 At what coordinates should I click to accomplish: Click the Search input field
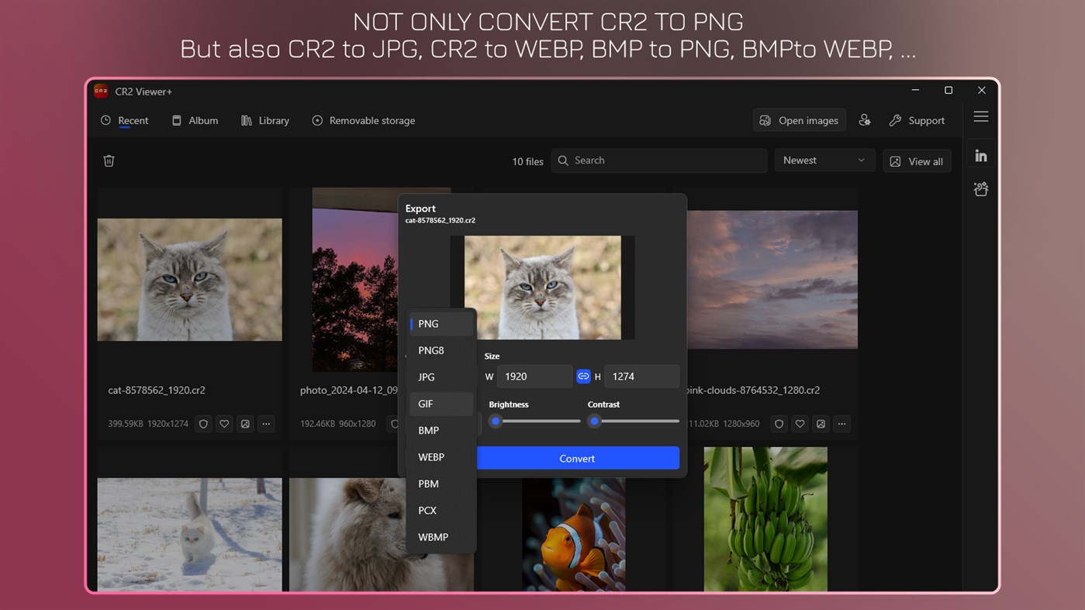[x=658, y=160]
